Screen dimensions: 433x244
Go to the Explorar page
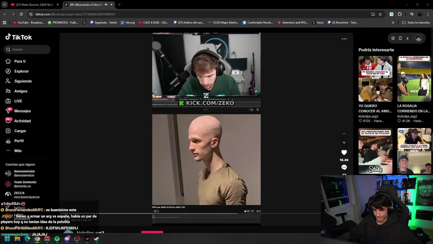(17, 71)
